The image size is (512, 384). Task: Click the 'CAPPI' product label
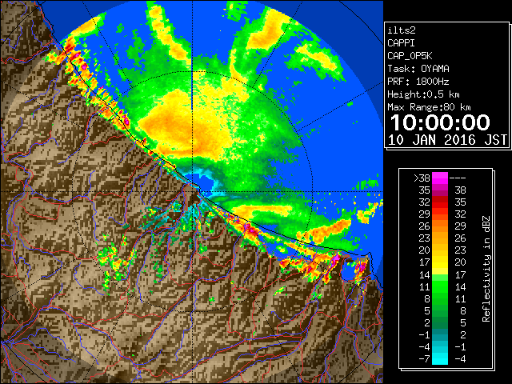401,43
